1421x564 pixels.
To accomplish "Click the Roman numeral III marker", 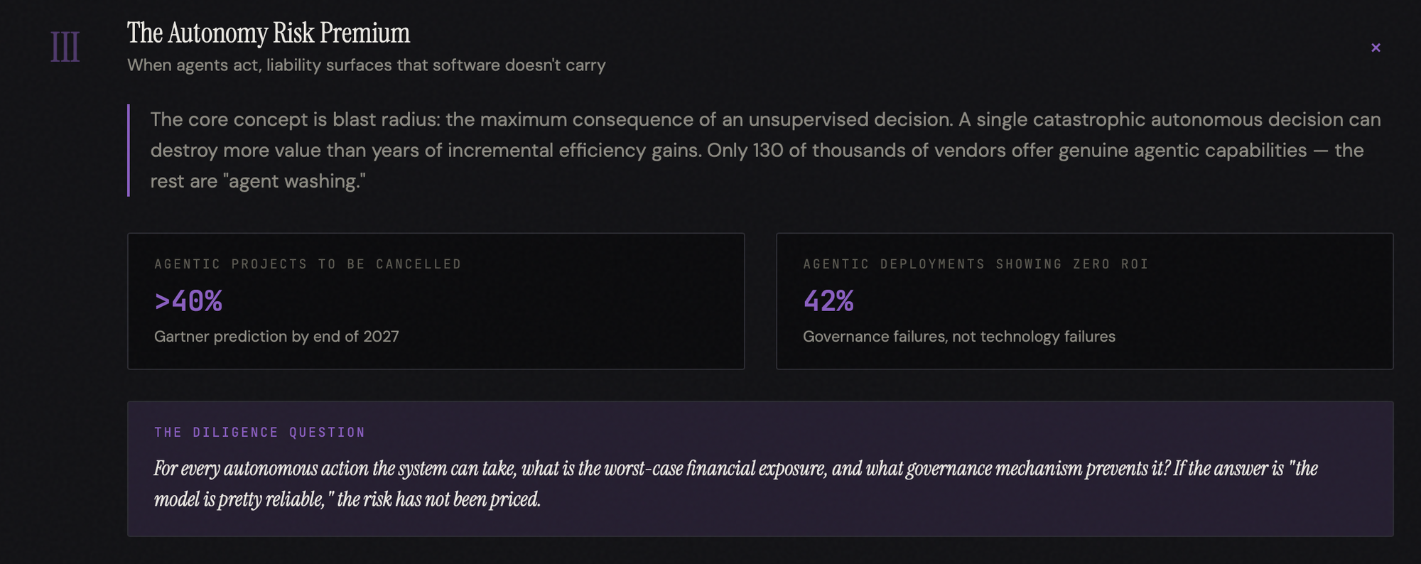I will point(65,48).
